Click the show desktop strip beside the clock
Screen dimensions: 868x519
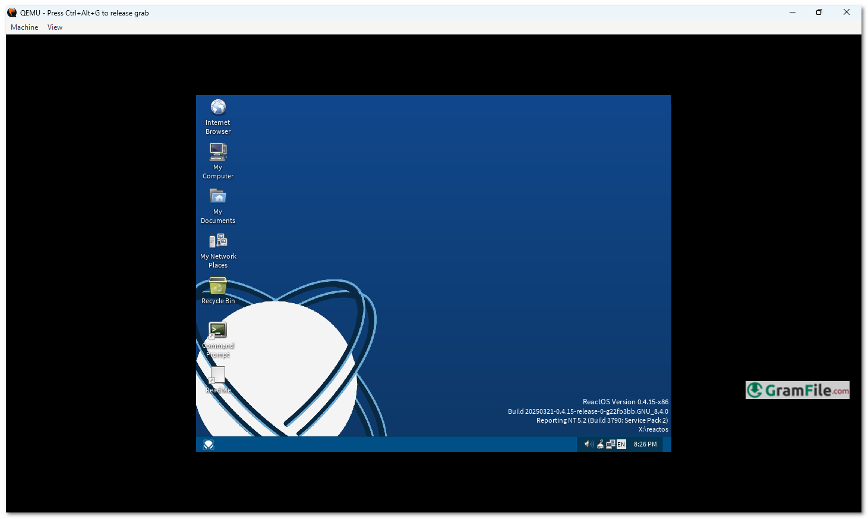[667, 444]
